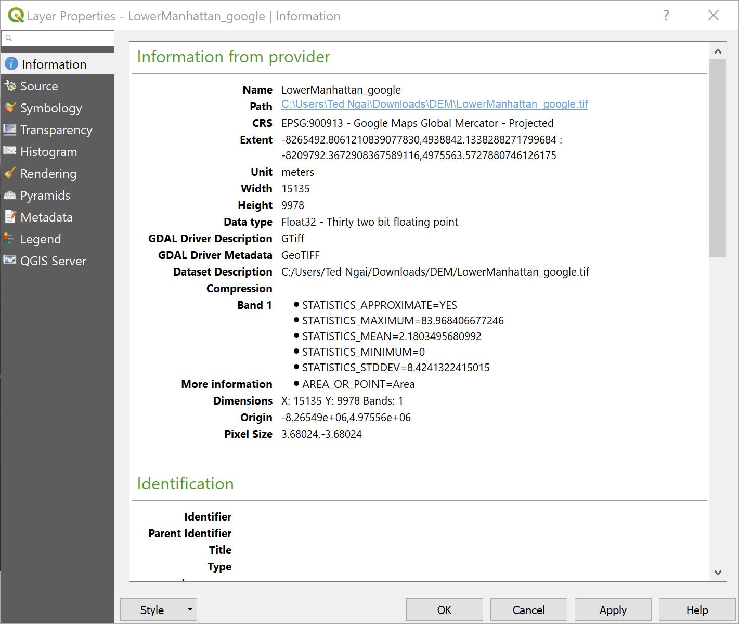Open the Source panel icon
Viewport: 739px width, 624px height.
click(x=10, y=86)
